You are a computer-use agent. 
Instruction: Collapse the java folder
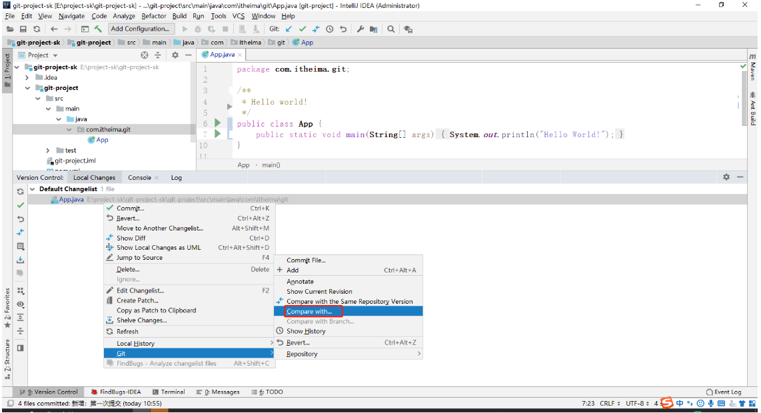(x=59, y=119)
